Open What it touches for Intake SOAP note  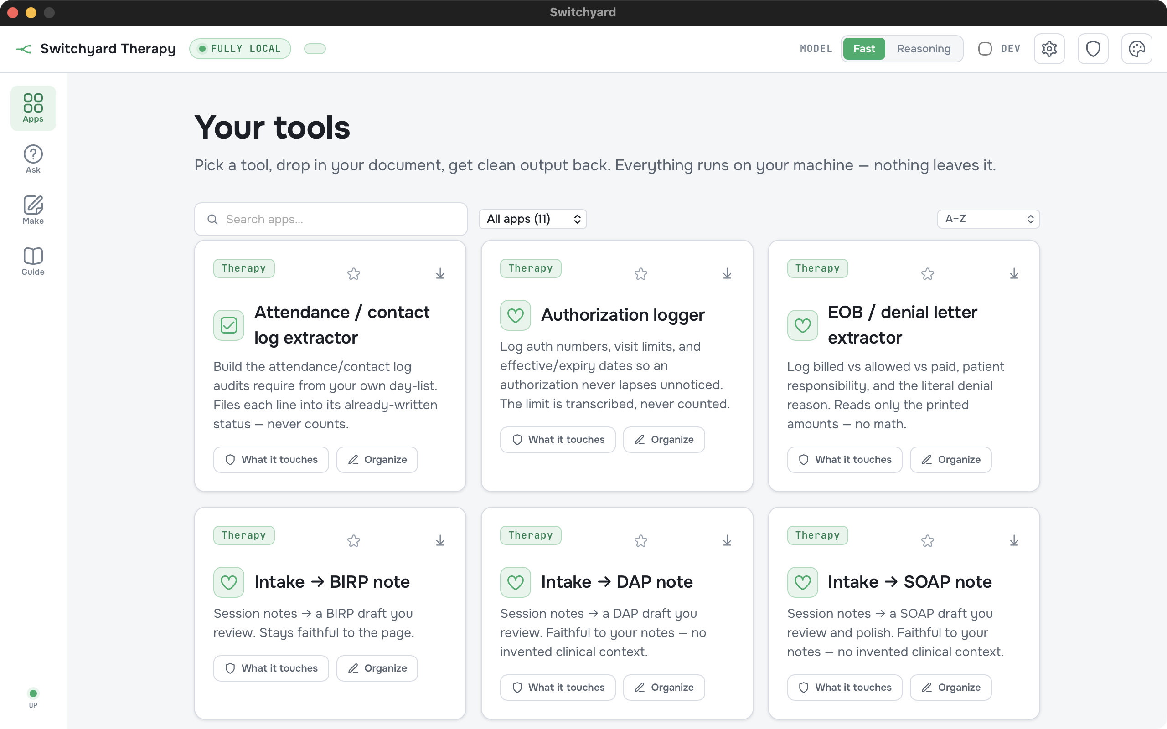tap(844, 688)
